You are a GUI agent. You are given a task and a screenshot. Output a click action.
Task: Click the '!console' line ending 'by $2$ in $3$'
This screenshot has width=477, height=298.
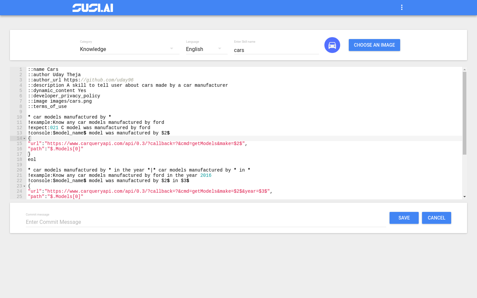(x=109, y=181)
